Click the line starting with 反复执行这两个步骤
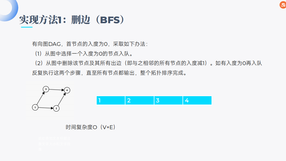The image size is (286, 161). (x=109, y=73)
